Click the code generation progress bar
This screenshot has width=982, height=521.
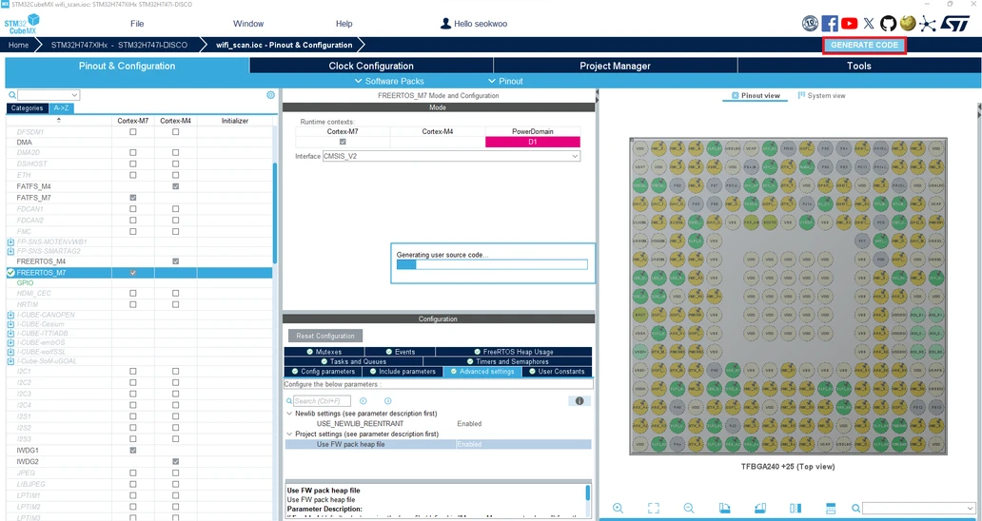[x=492, y=264]
